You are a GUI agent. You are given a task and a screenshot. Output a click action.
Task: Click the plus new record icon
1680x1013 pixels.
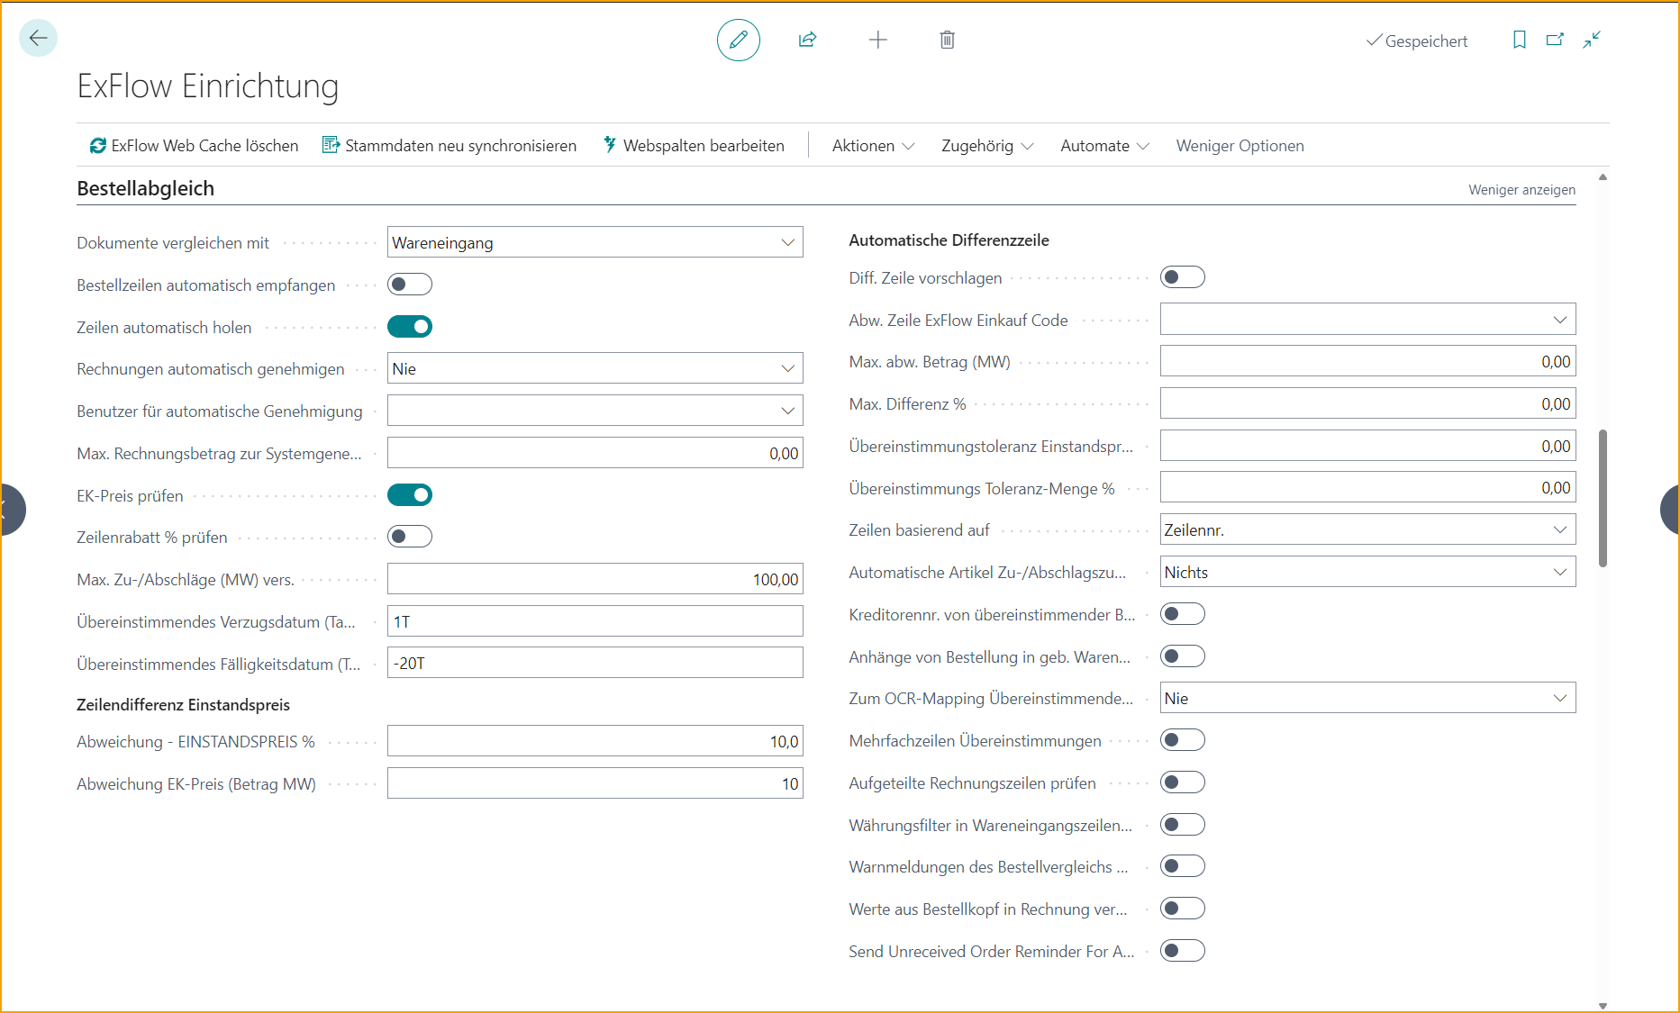coord(878,40)
